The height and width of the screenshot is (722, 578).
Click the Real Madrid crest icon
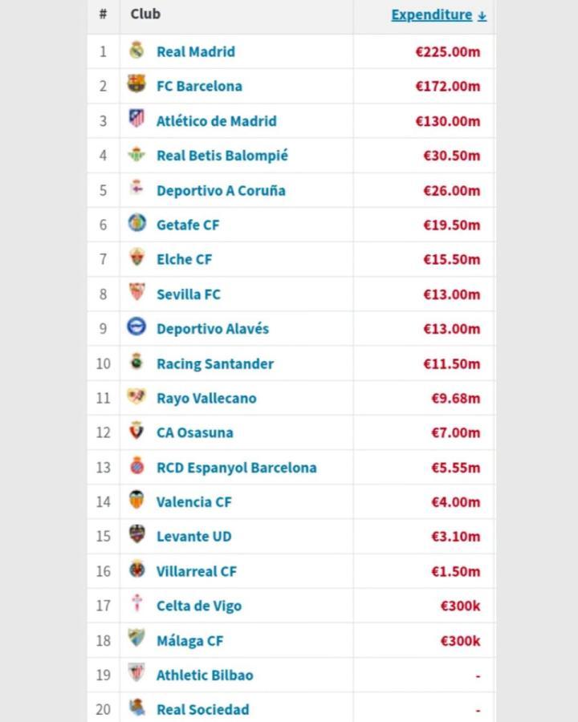(x=136, y=50)
